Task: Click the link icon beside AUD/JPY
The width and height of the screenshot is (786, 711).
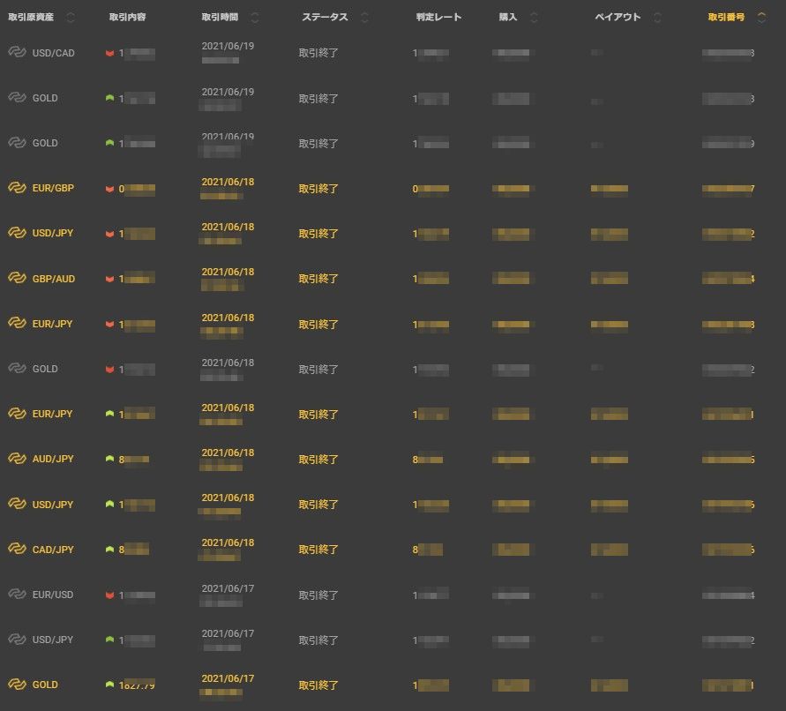Action: pos(17,459)
